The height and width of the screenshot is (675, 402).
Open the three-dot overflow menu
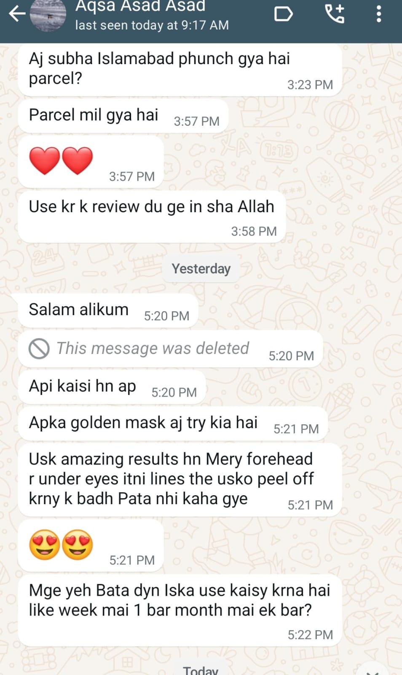click(379, 13)
